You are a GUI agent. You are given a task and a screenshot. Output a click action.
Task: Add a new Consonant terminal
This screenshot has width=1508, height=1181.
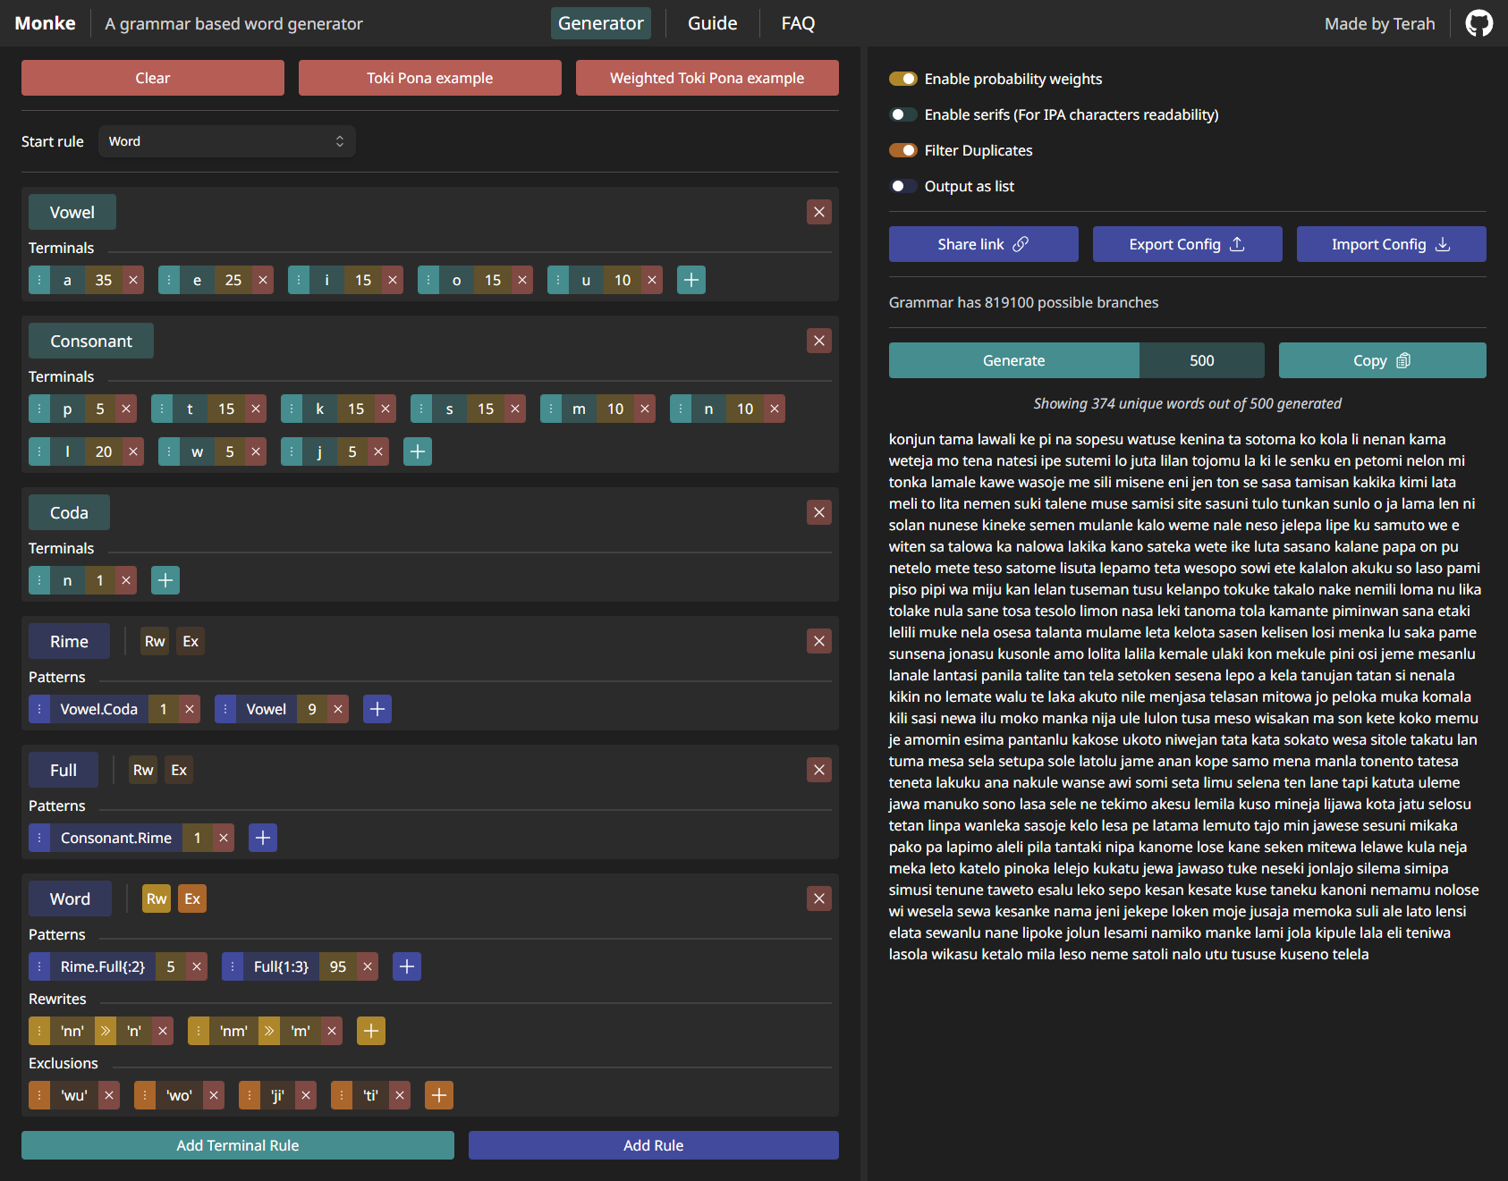(418, 451)
